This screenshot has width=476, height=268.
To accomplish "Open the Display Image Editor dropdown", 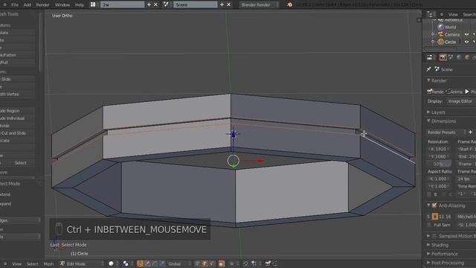I will point(460,101).
